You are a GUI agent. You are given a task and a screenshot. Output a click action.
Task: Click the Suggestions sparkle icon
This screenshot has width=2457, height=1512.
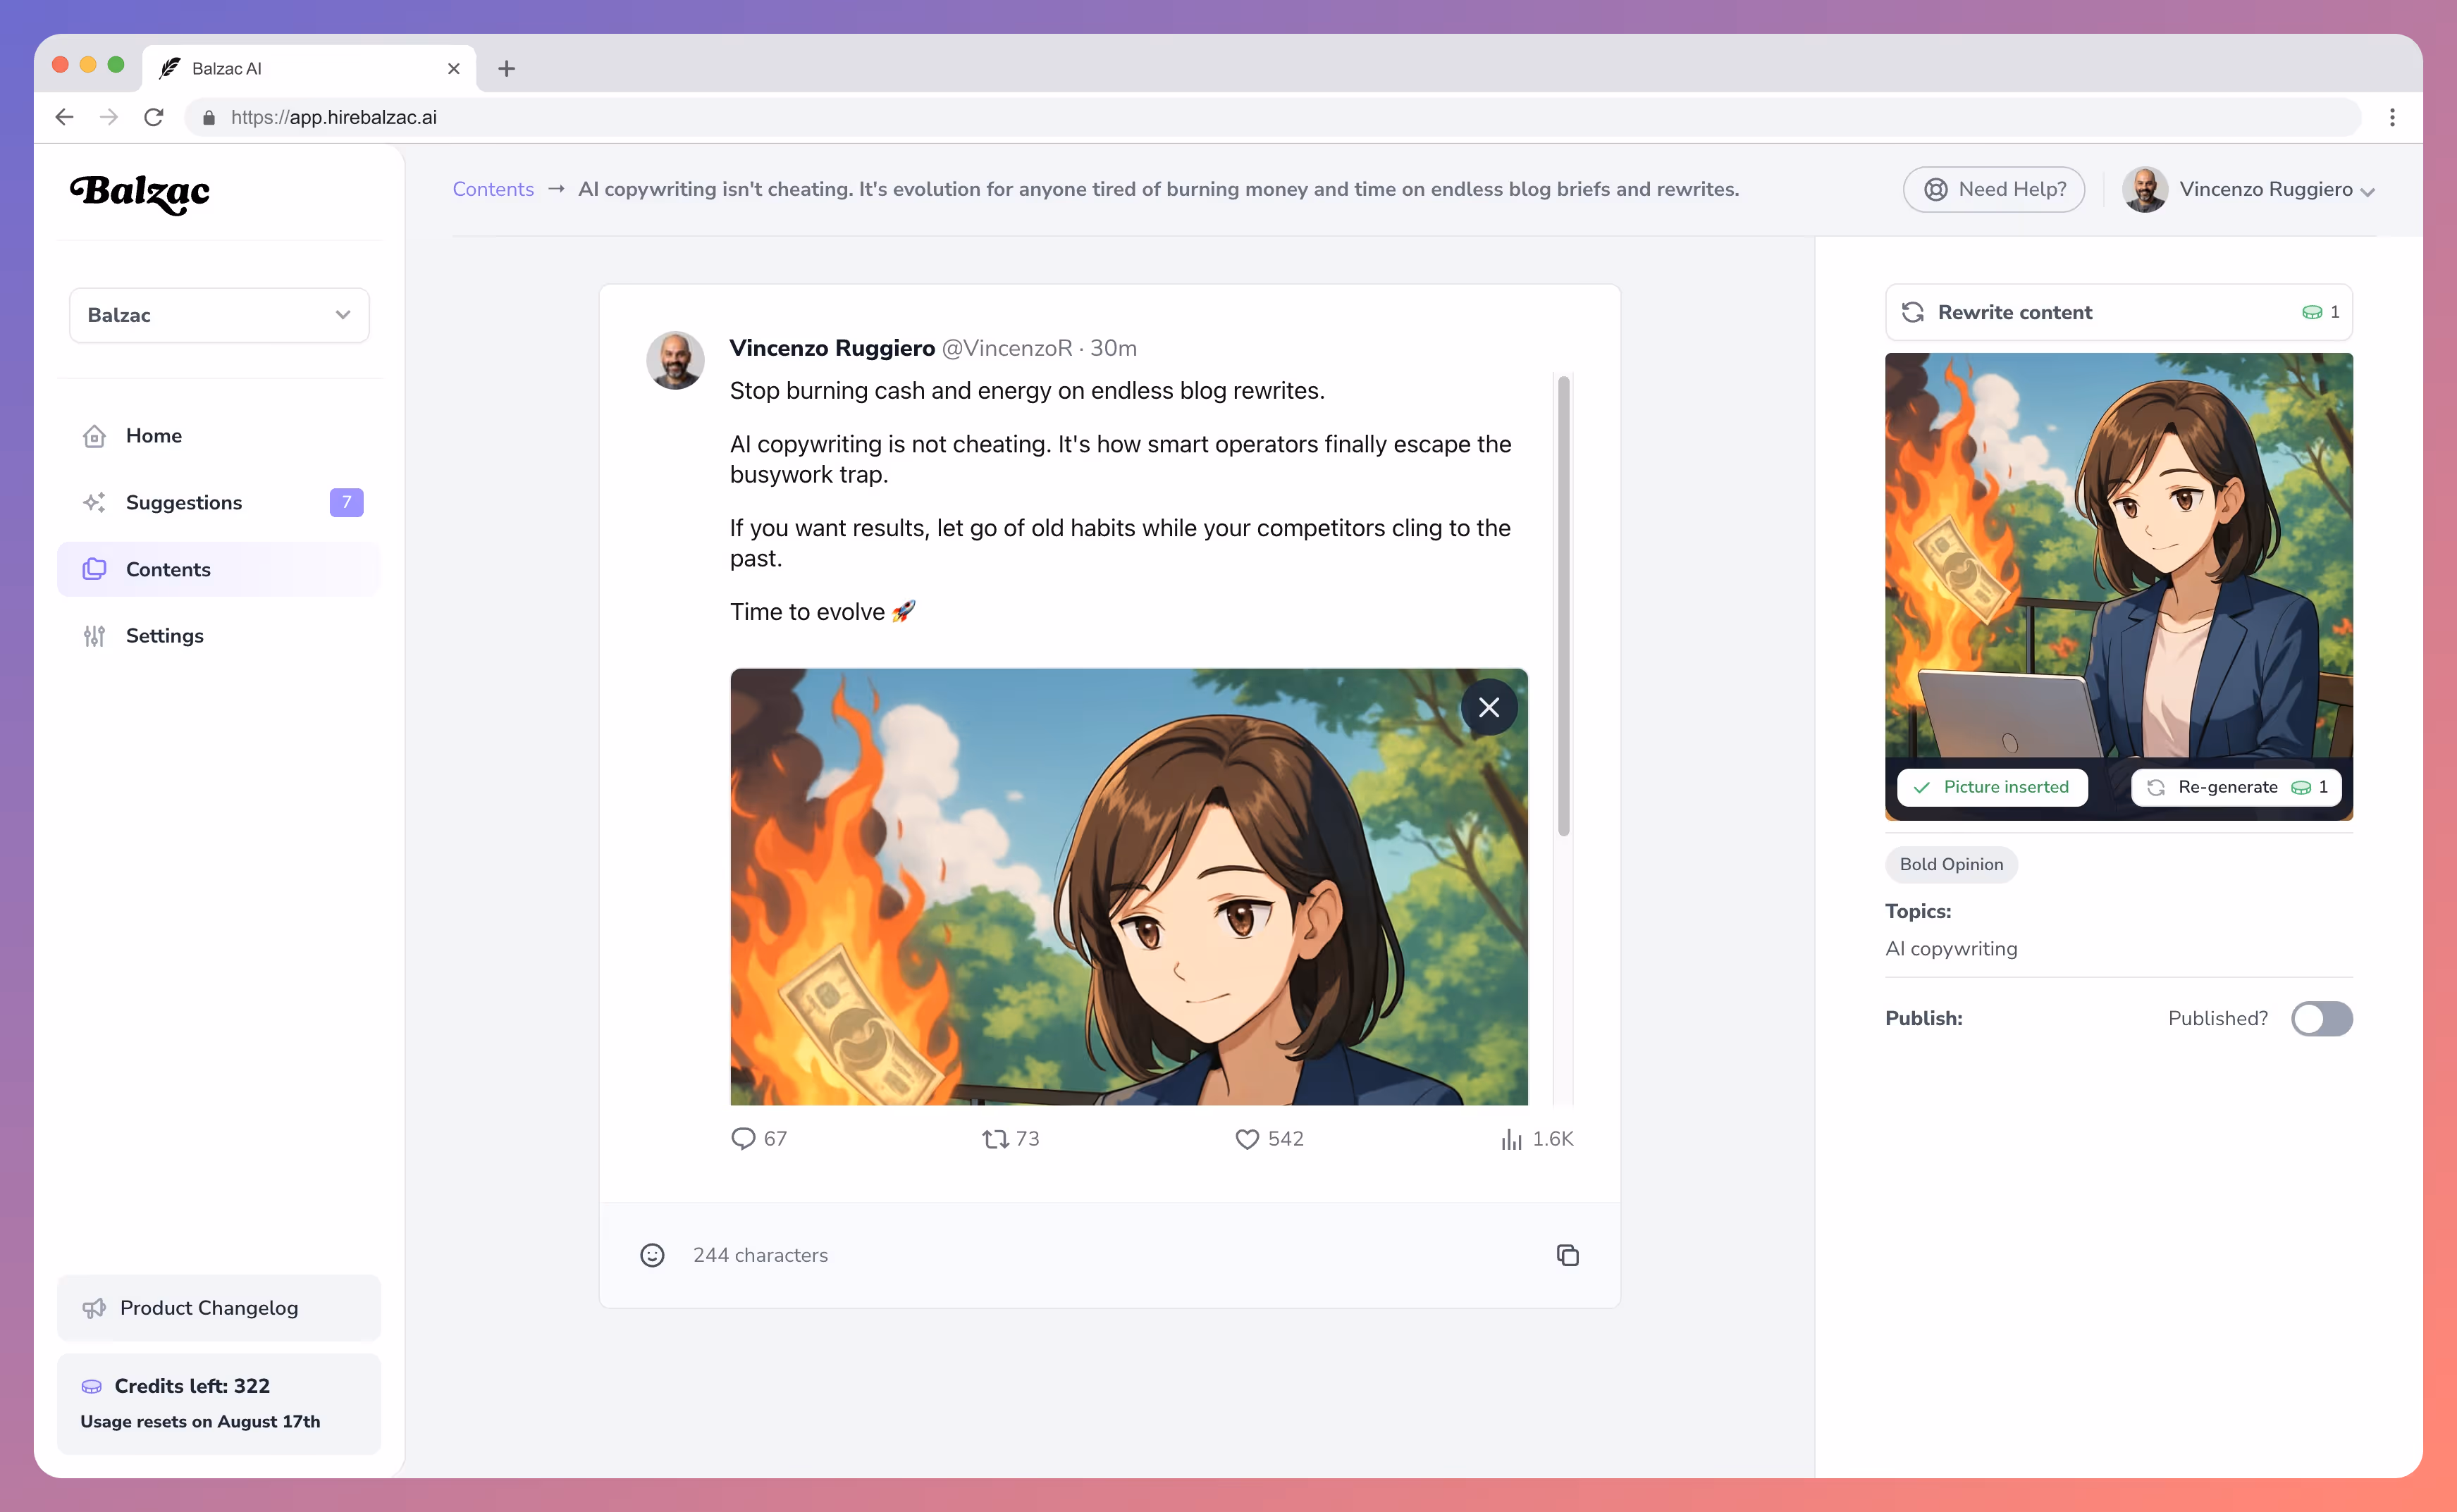tap(94, 502)
